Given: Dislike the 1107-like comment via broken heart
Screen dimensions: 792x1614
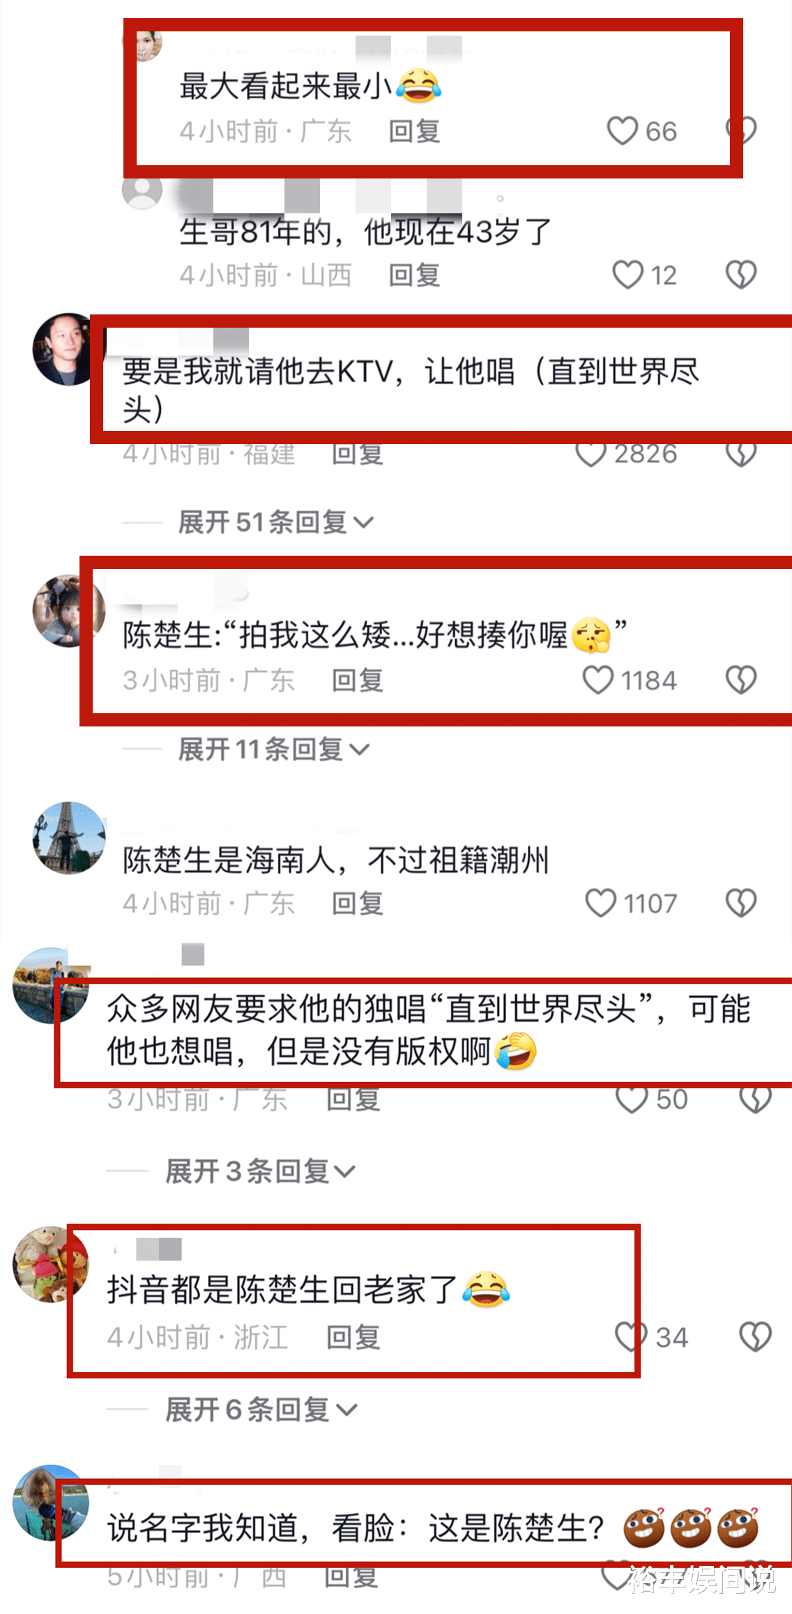Looking at the screenshot, I should 740,903.
